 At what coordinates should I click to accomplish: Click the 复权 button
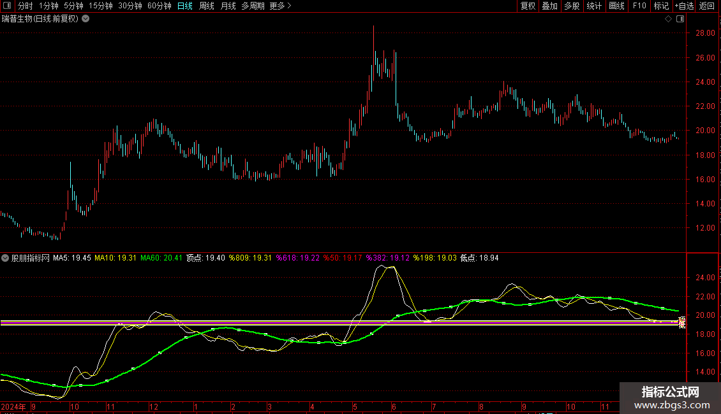[x=528, y=6]
